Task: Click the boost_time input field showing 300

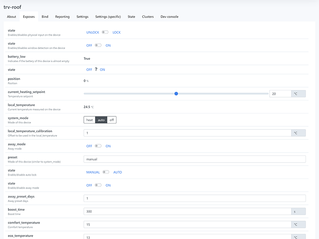Action: click(187, 212)
